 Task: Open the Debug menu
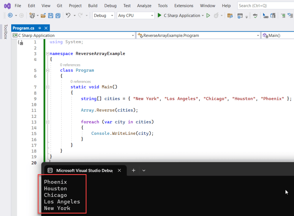pyautogui.click(x=110, y=5)
